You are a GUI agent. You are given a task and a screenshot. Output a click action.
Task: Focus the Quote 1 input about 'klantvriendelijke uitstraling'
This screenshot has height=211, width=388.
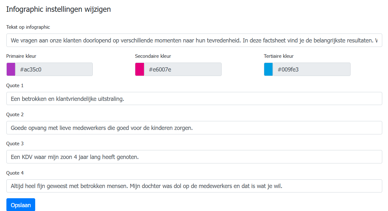pyautogui.click(x=194, y=99)
